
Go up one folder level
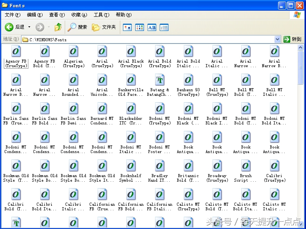pos(58,27)
